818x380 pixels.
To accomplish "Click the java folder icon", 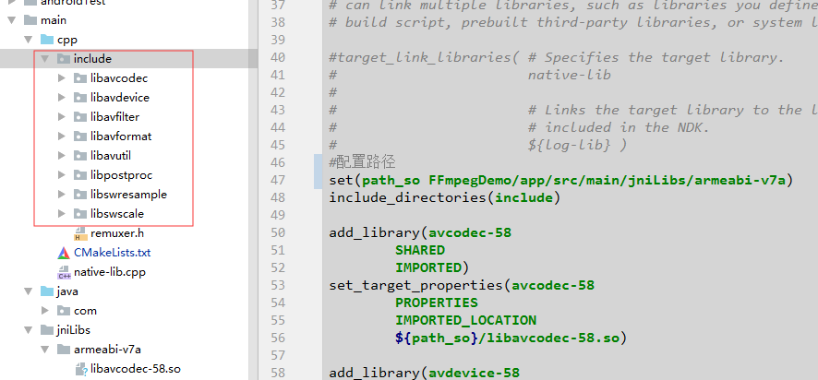I will 47,291.
